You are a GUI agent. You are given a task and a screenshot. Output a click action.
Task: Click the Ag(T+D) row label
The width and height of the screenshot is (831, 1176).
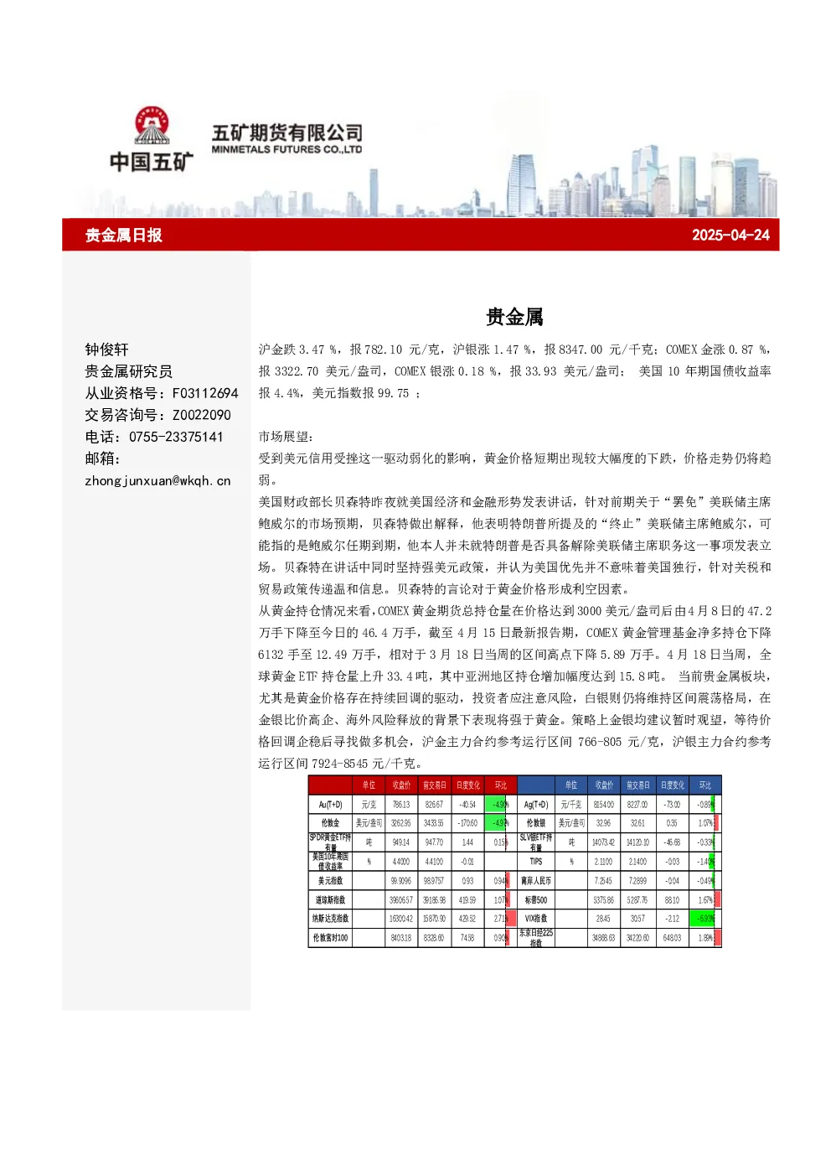point(536,805)
